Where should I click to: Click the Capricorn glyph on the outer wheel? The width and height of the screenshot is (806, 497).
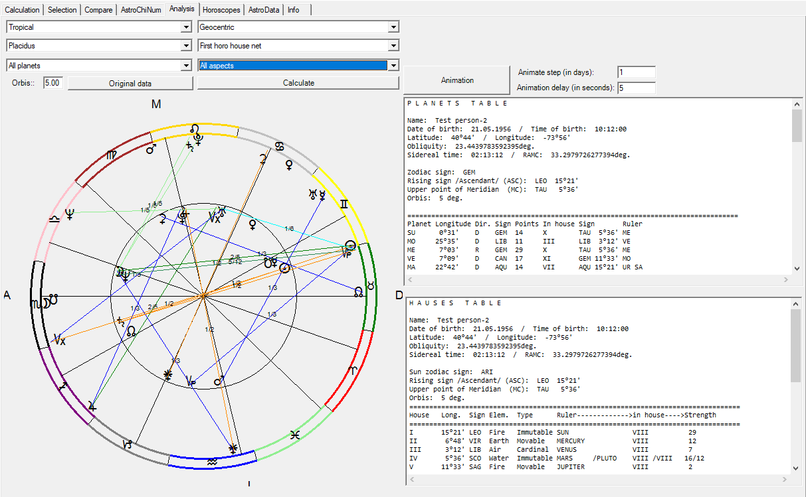pos(129,444)
